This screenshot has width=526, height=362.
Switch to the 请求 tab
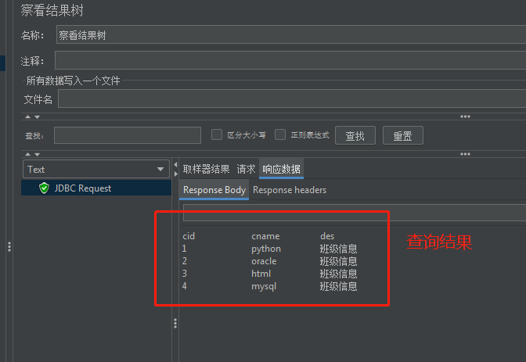pos(246,169)
